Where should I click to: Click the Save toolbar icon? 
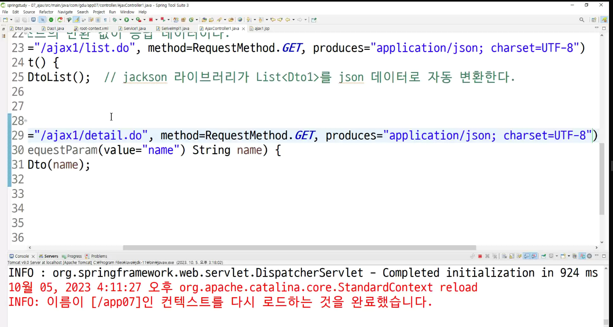click(17, 20)
